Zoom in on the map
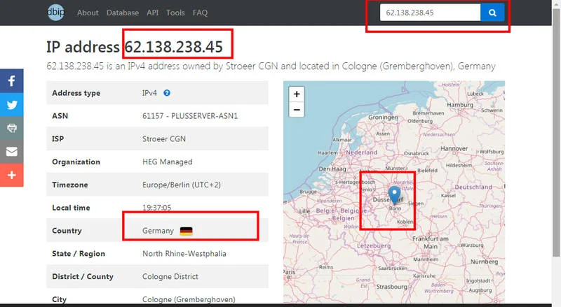The height and width of the screenshot is (307, 561). 297,94
